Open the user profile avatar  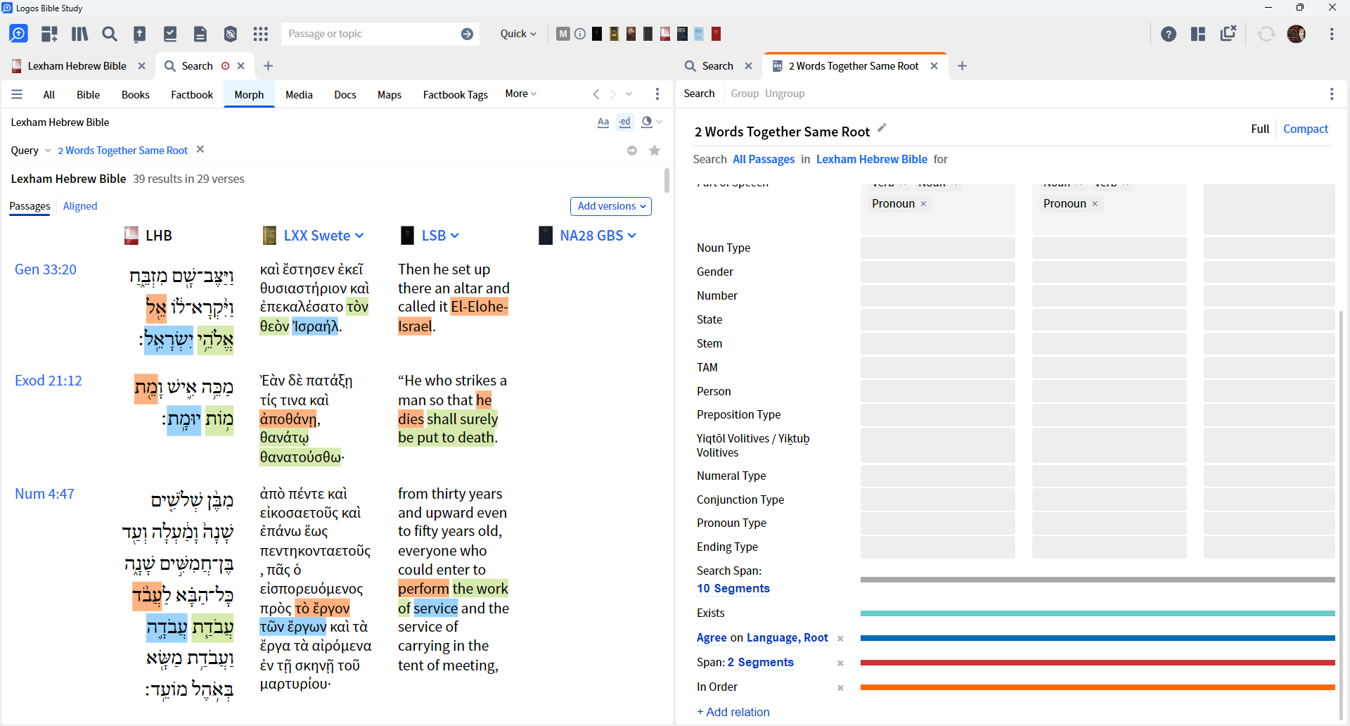[x=1297, y=34]
